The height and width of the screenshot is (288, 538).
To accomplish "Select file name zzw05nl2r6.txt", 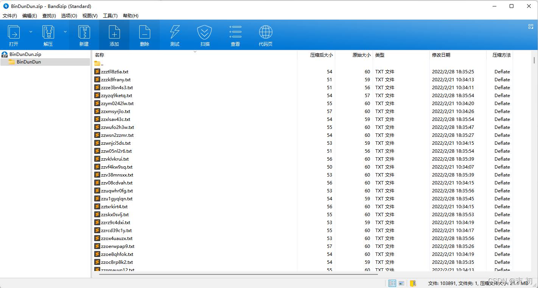I will point(117,151).
